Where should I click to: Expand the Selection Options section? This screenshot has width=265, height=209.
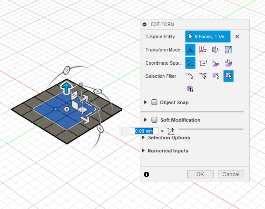143,138
